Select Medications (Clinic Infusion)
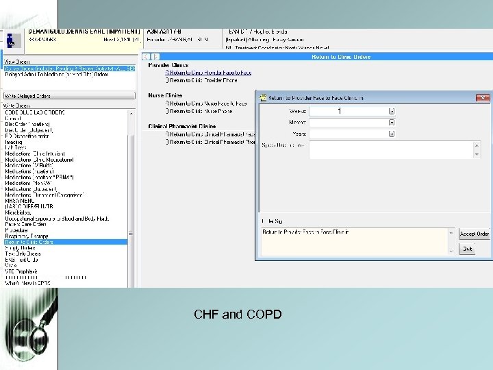 tap(35, 153)
